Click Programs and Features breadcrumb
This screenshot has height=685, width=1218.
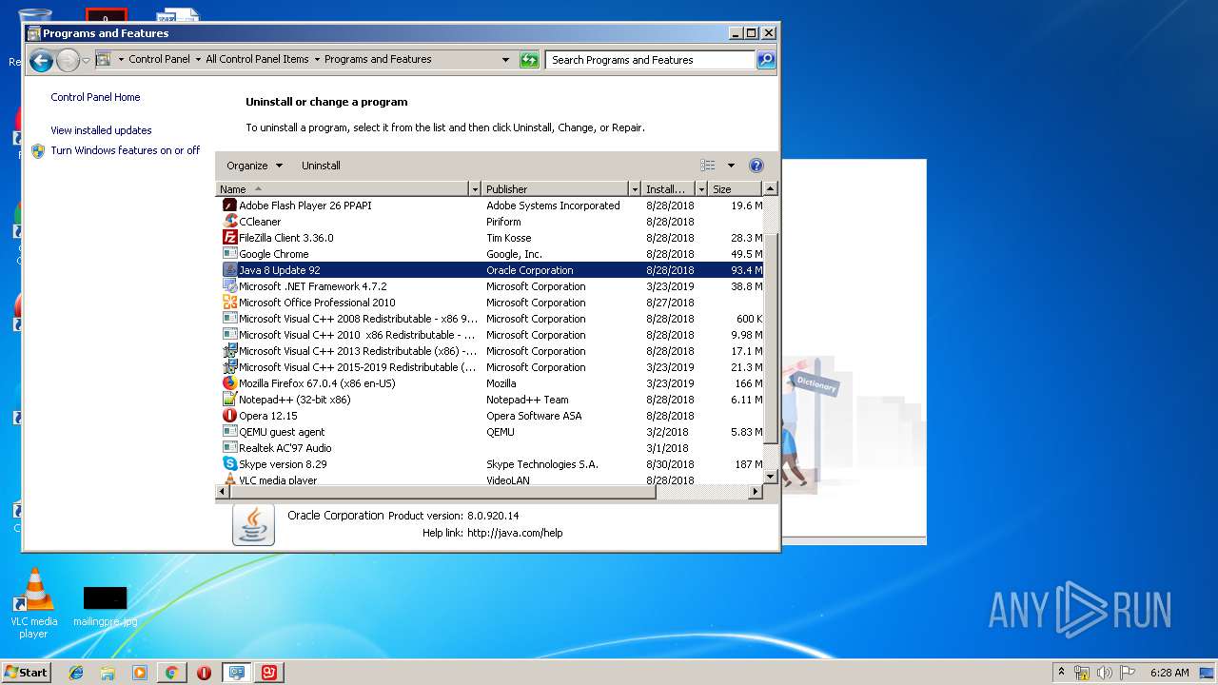click(x=378, y=59)
